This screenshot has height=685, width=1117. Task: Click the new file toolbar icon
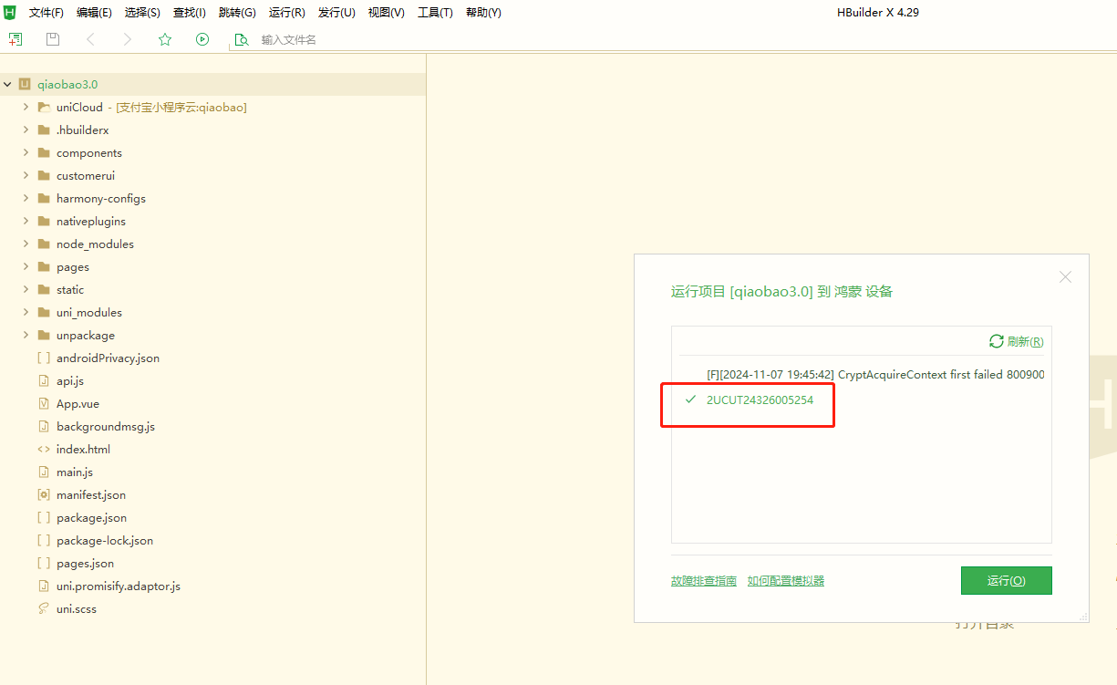click(x=15, y=39)
